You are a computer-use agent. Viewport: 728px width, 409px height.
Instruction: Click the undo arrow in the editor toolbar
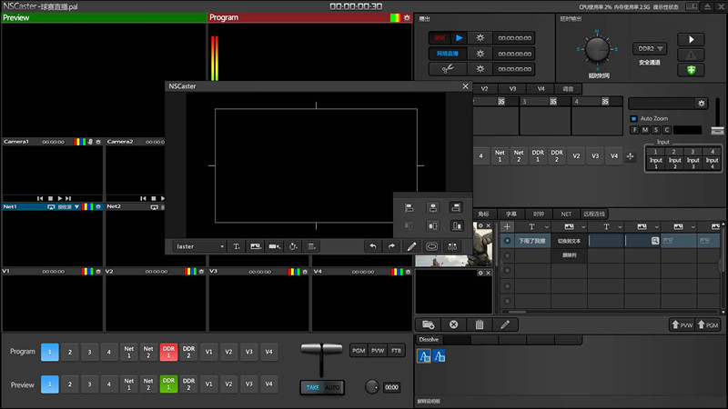click(x=372, y=246)
